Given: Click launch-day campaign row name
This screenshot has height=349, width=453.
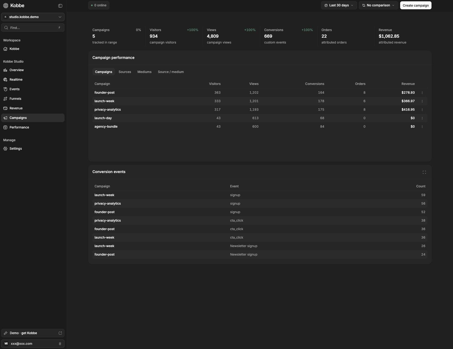Looking at the screenshot, I should pos(103,118).
